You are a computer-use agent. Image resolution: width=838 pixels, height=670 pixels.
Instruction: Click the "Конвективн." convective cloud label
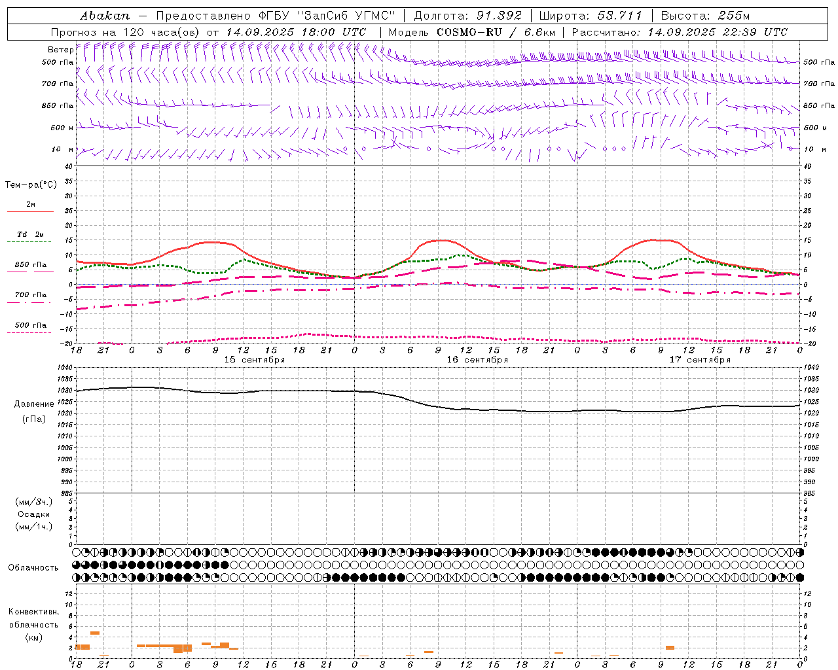click(33, 612)
